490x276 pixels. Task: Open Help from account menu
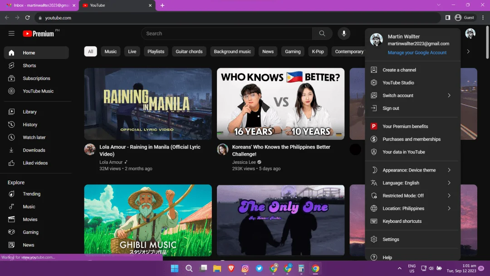point(412,257)
